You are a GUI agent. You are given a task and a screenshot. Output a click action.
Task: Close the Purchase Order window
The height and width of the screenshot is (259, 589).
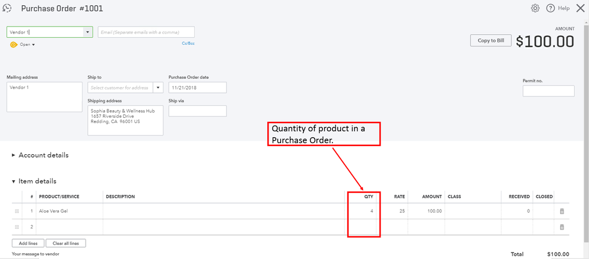pyautogui.click(x=580, y=8)
